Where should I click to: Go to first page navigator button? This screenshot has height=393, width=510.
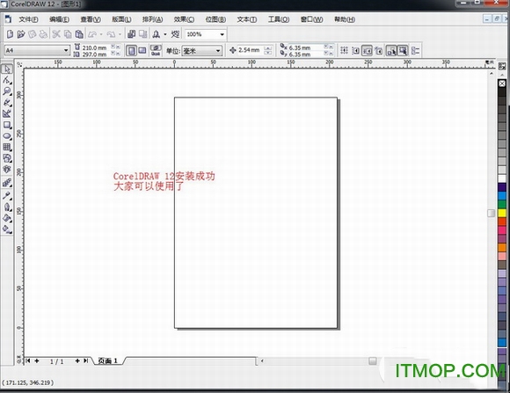28,360
